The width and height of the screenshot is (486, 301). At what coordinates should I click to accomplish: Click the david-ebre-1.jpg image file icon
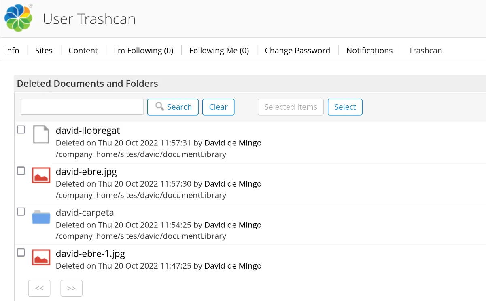pos(41,257)
